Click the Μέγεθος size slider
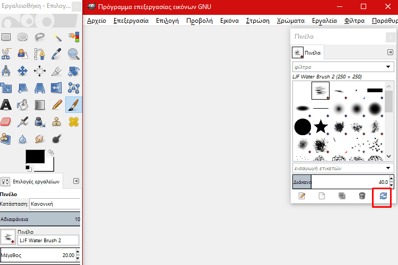The width and height of the screenshot is (398, 265). (x=38, y=255)
